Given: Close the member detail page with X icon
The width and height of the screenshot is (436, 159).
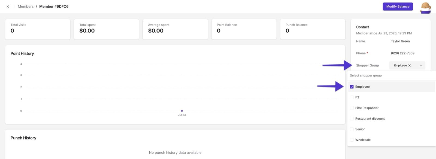Looking at the screenshot, I should (8, 7).
